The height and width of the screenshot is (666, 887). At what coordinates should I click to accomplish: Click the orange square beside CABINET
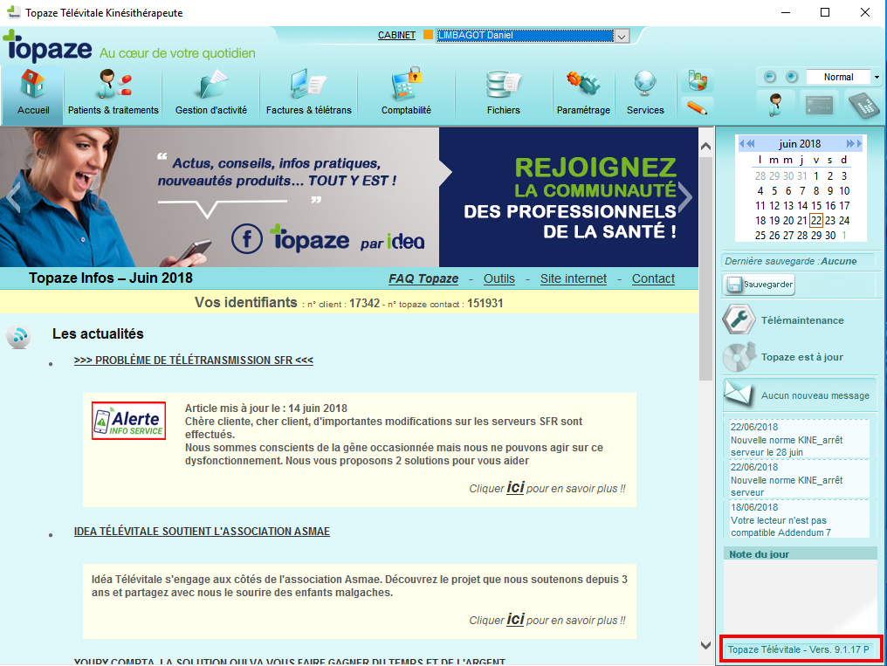(429, 35)
